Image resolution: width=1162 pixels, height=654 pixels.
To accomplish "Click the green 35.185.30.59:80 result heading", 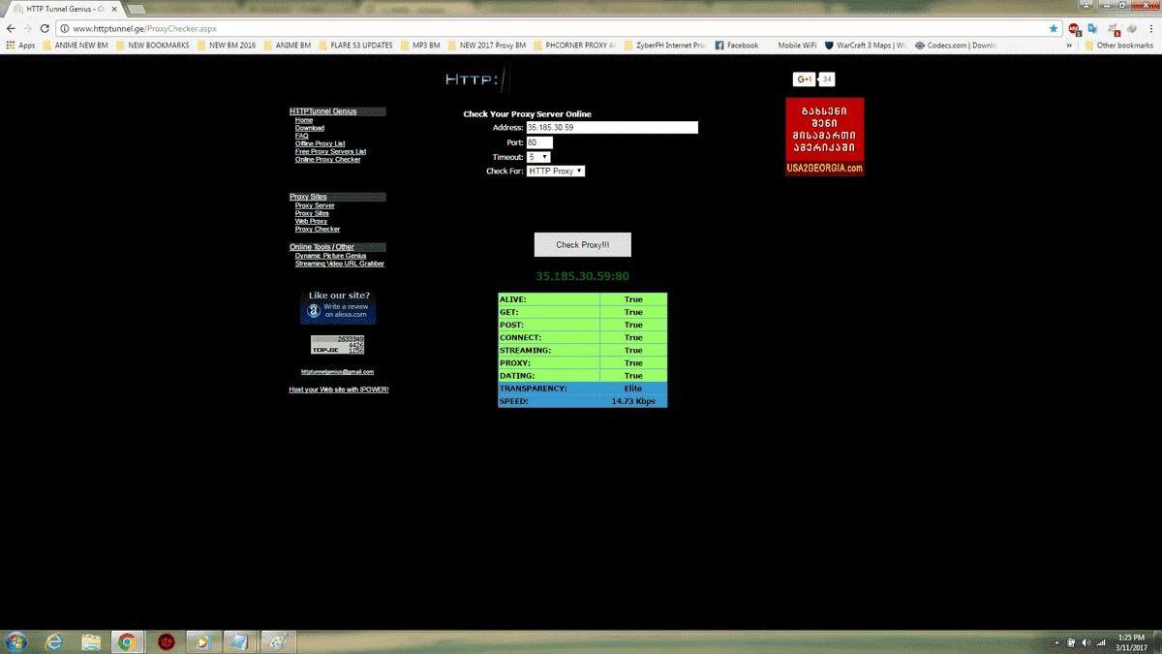I will click(582, 276).
